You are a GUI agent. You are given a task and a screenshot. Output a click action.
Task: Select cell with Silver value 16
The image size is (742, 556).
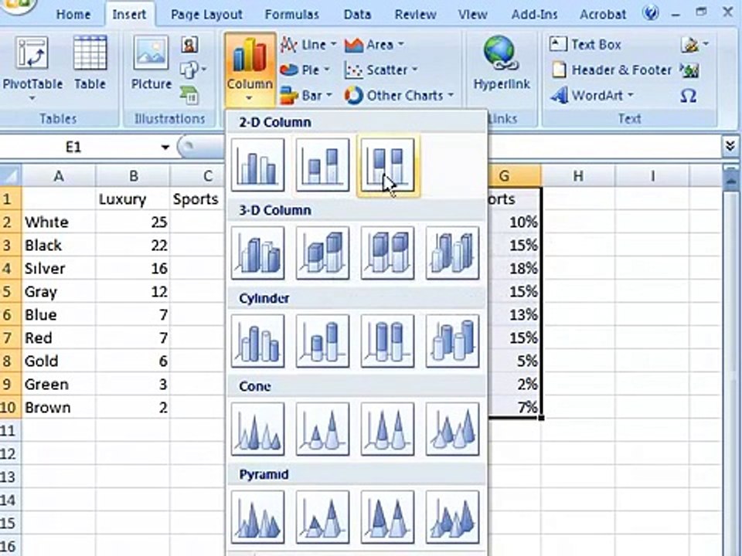pos(133,268)
